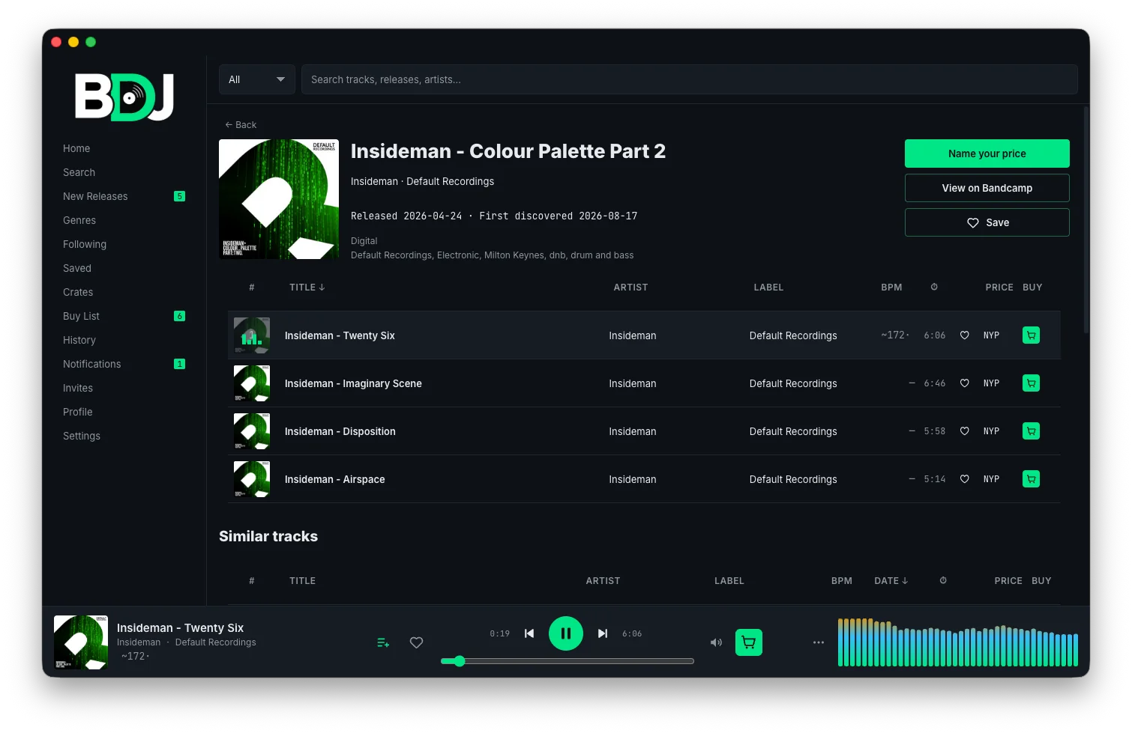This screenshot has height=733, width=1132.
Task: Click the release cover artwork
Action: (x=279, y=199)
